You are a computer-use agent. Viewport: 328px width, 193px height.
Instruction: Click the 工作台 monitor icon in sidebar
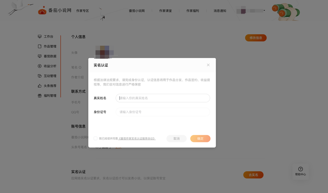pos(39,37)
